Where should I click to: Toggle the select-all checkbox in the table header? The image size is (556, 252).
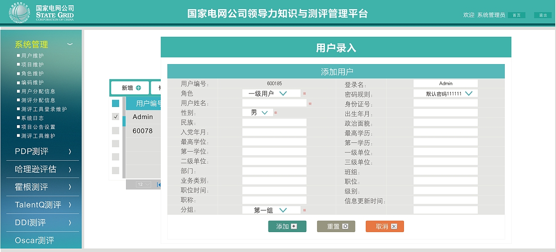(115, 103)
